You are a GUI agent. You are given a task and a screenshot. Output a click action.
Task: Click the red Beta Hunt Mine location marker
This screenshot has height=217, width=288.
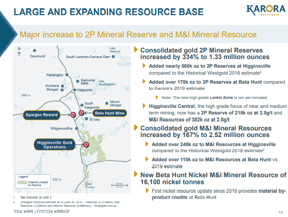81,113
